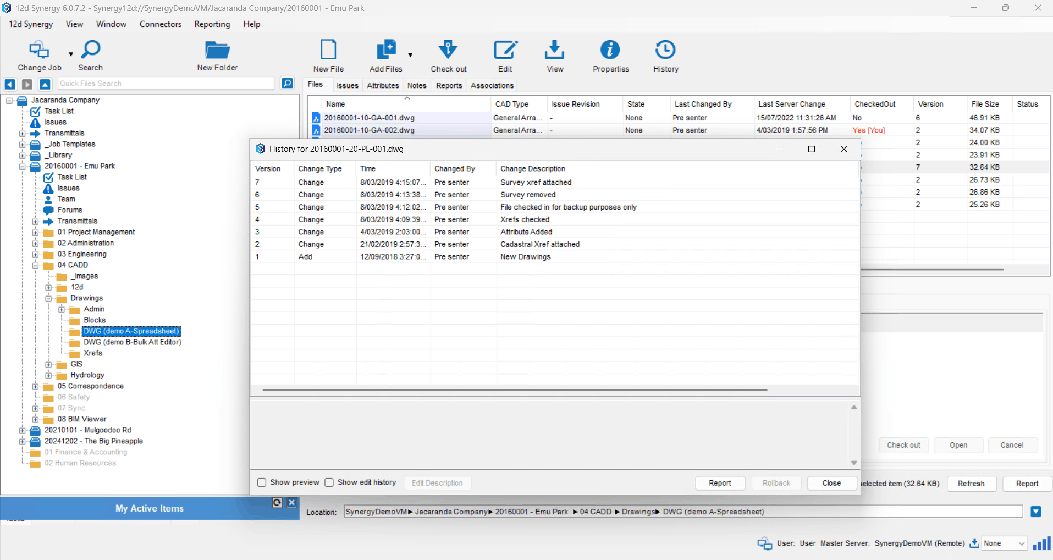Click the Change Job toolbar icon
1053x560 pixels.
click(x=39, y=50)
